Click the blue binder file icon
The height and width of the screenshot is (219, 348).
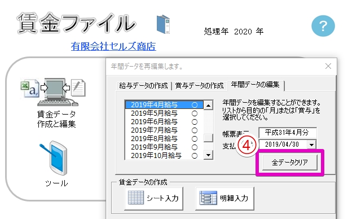coord(164,24)
